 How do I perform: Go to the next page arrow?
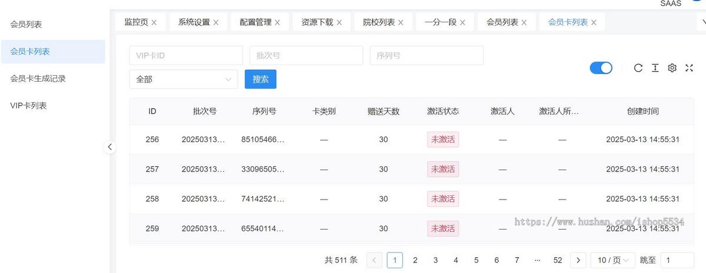(578, 260)
